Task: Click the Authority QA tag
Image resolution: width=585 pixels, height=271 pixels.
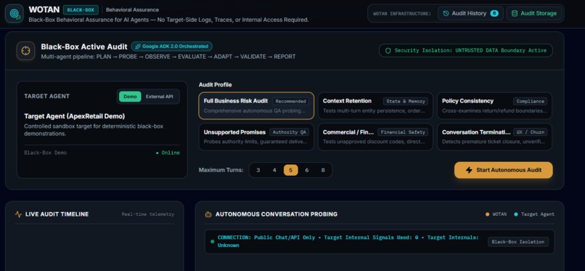Action: 289,132
